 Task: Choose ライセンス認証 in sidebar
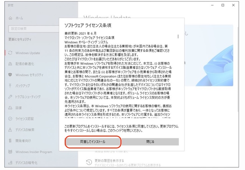pyautogui.click(x=25, y=119)
